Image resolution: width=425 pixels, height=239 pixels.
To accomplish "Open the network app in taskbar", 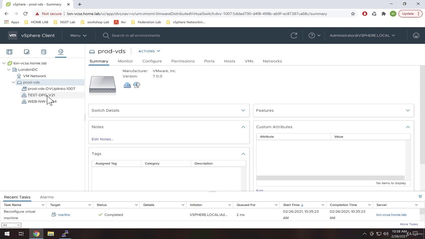I will coord(65,234).
